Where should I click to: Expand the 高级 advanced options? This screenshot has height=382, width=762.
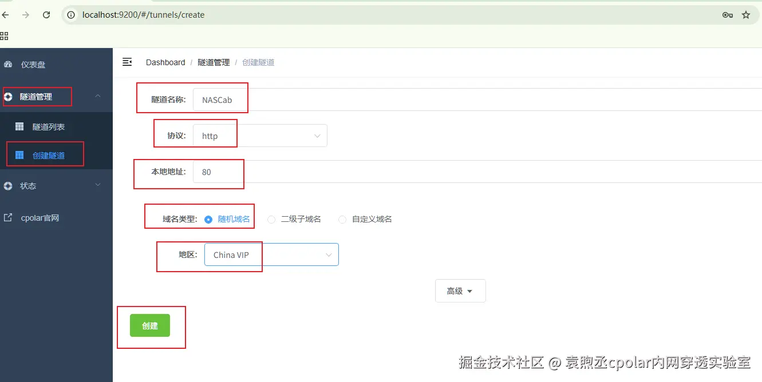(x=460, y=291)
